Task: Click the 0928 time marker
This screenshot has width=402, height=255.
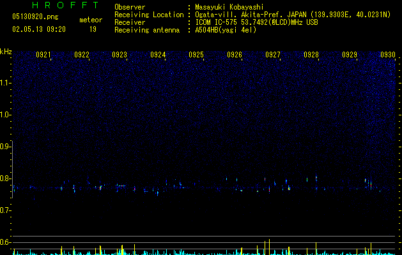Action: [311, 55]
